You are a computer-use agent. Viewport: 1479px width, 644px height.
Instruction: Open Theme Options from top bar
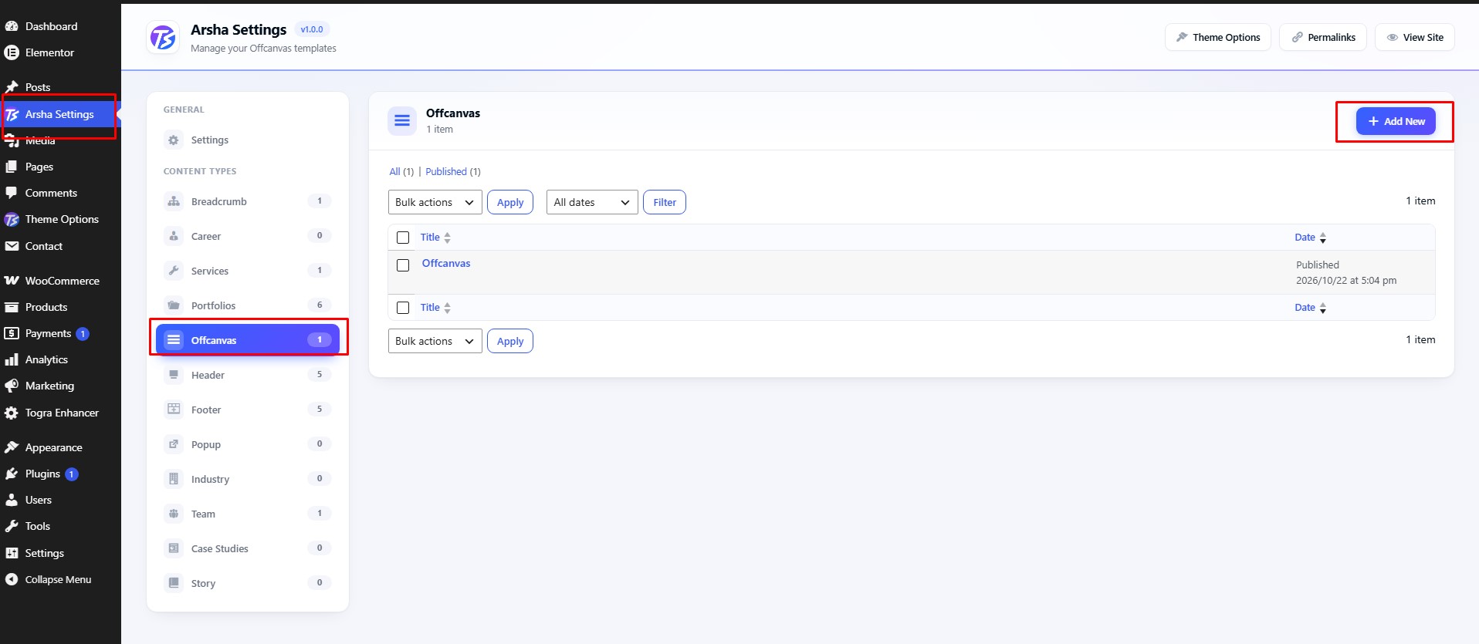pos(1218,37)
